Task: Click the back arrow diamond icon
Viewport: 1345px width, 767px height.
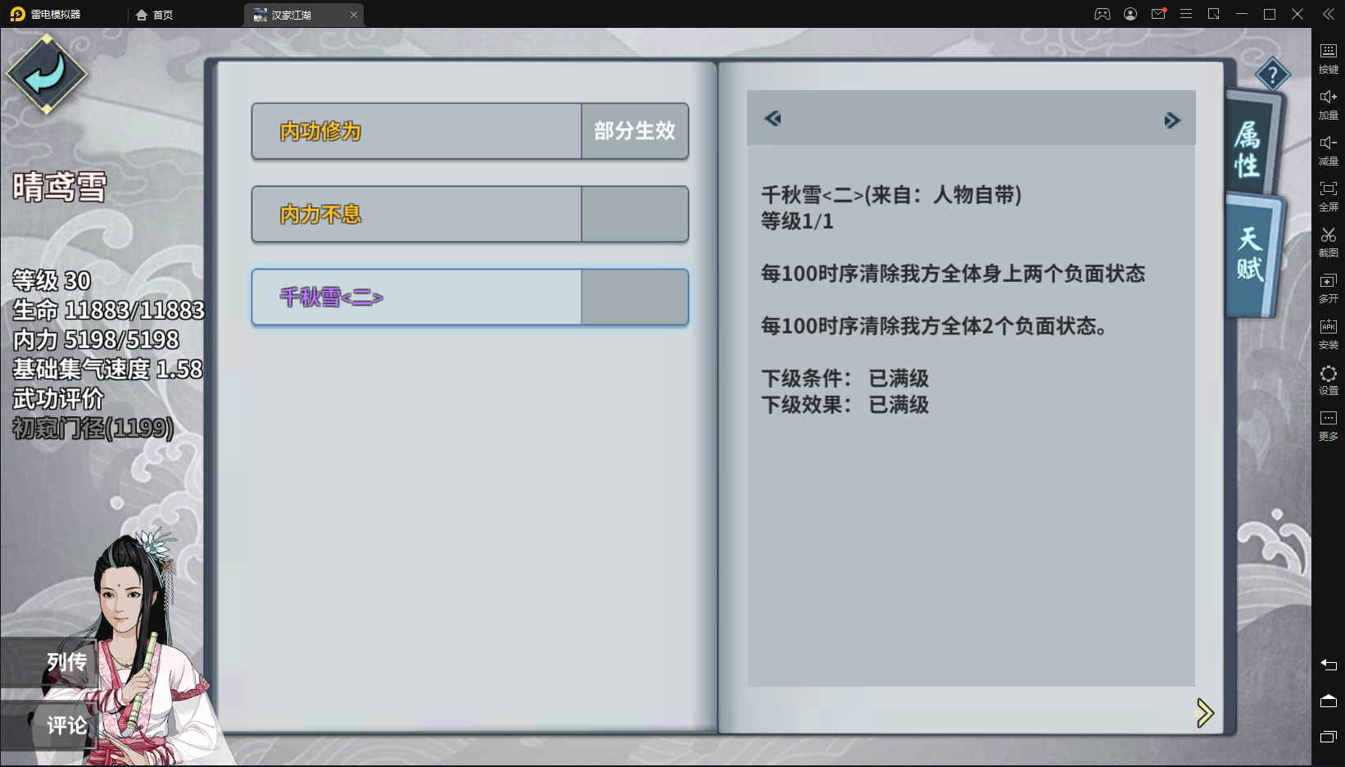Action: point(47,75)
